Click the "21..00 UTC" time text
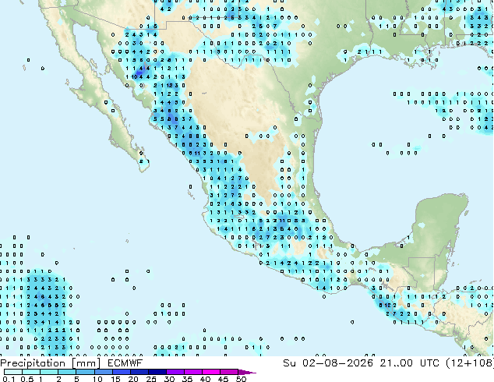494x382 pixels. point(411,363)
